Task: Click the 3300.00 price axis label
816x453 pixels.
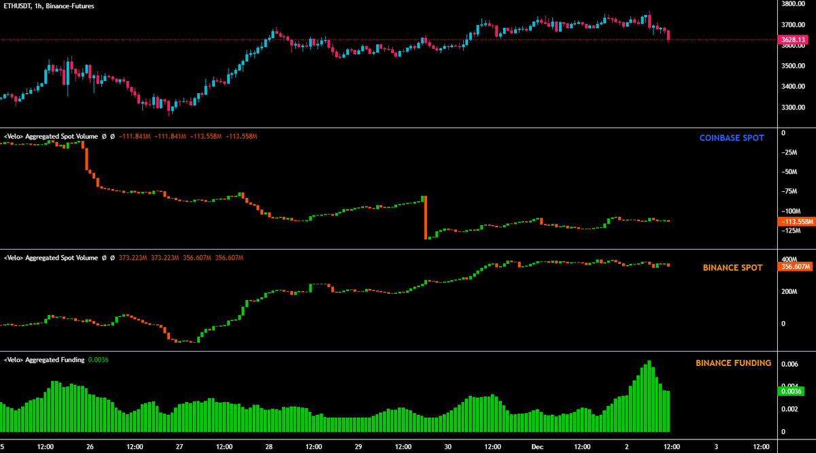Action: pos(794,108)
